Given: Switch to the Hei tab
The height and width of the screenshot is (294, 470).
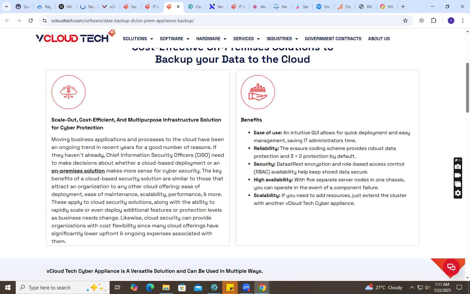Looking at the screenshot, I should tap(281, 7).
